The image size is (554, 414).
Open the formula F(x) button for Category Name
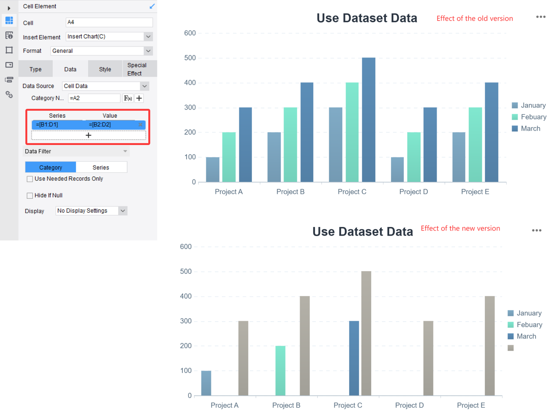128,98
